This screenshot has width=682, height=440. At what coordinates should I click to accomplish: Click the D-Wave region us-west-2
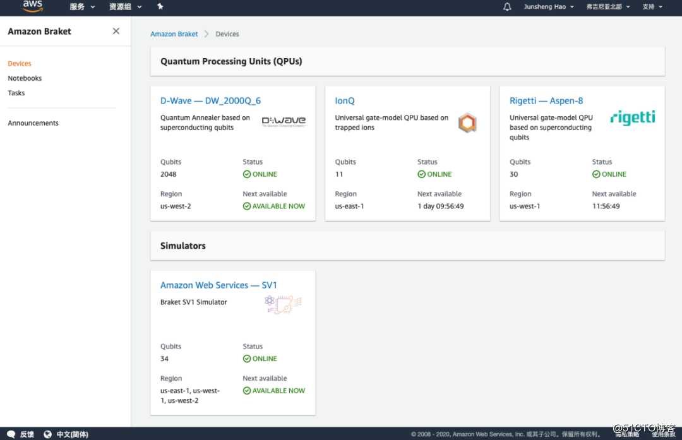click(x=176, y=206)
